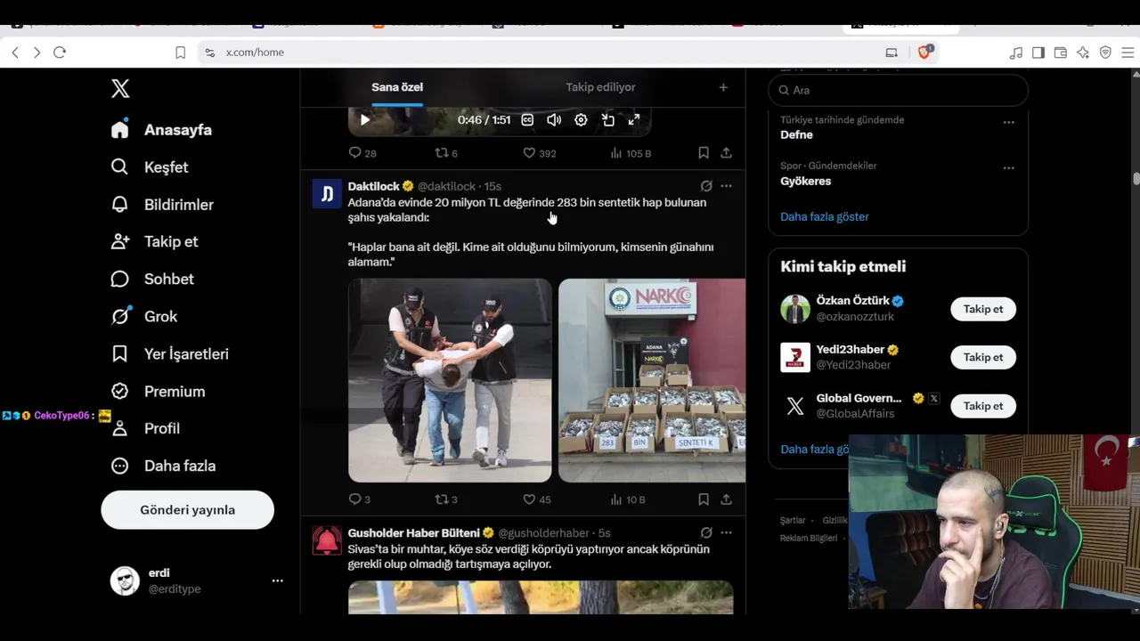Image resolution: width=1140 pixels, height=641 pixels.
Task: Go back in the browser
Action: tap(15, 53)
